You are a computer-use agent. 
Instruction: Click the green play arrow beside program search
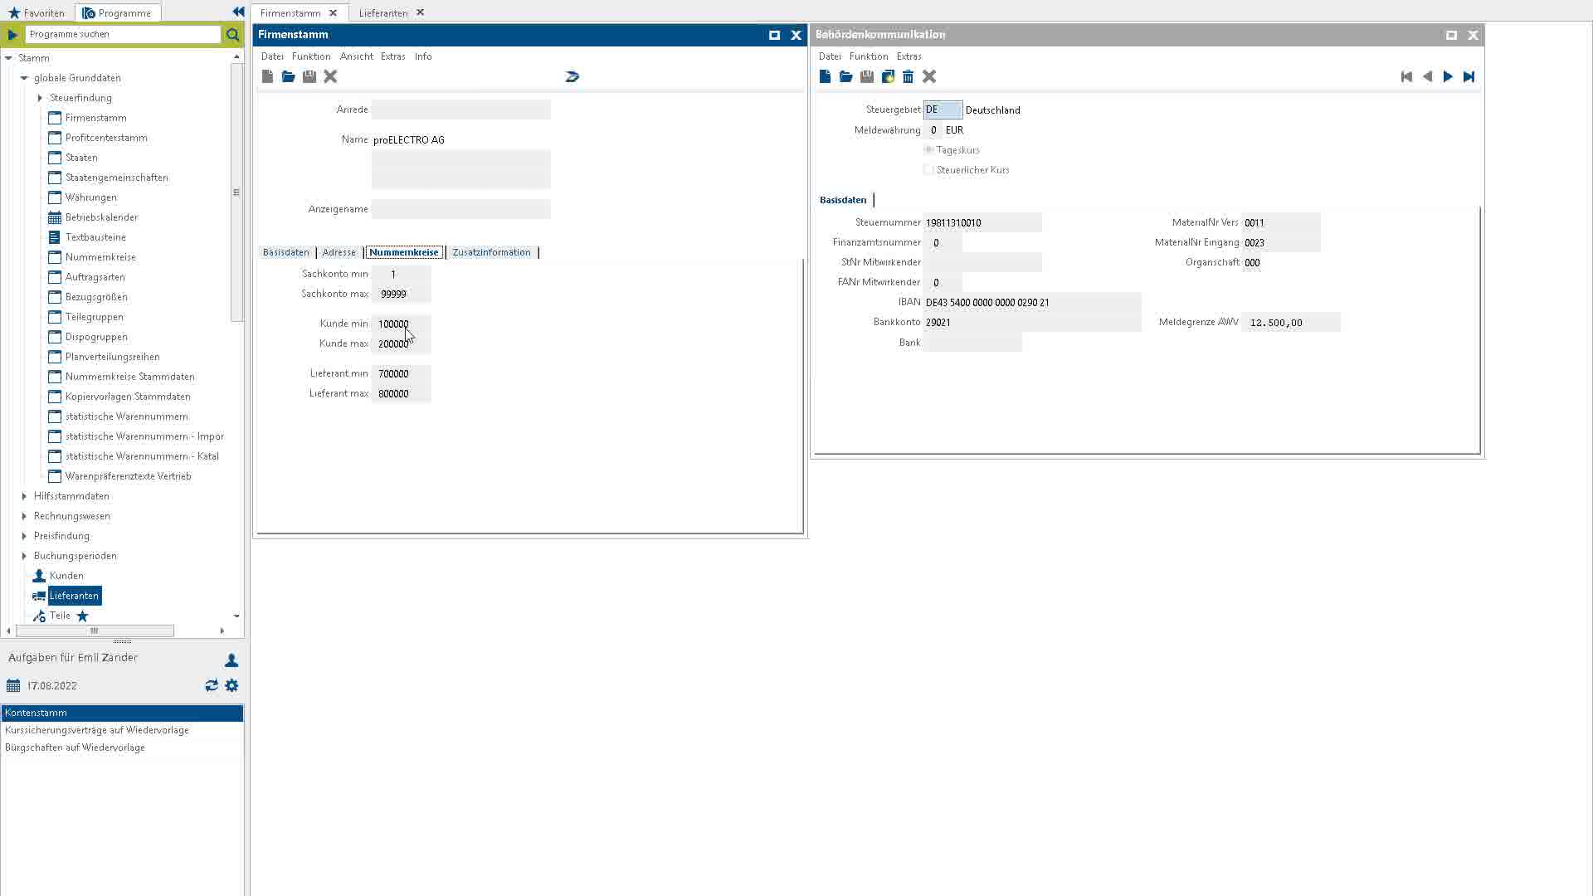[x=12, y=34]
